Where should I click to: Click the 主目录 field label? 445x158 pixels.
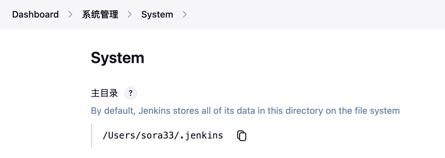point(104,94)
